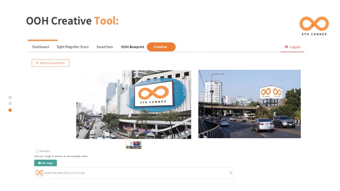This screenshot has width=340, height=191.
Task: Click the uploaded file's infinity logo thumbnail
Action: pos(40,173)
